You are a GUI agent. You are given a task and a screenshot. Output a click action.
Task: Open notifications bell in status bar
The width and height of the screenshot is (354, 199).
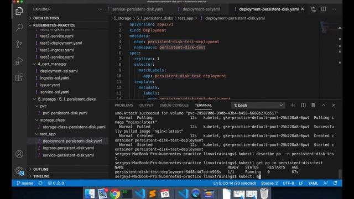tap(335, 183)
